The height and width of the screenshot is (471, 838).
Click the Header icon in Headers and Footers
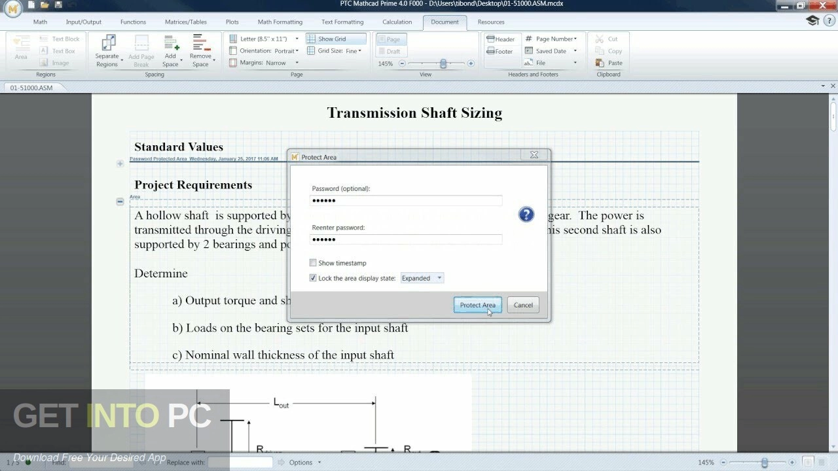490,39
